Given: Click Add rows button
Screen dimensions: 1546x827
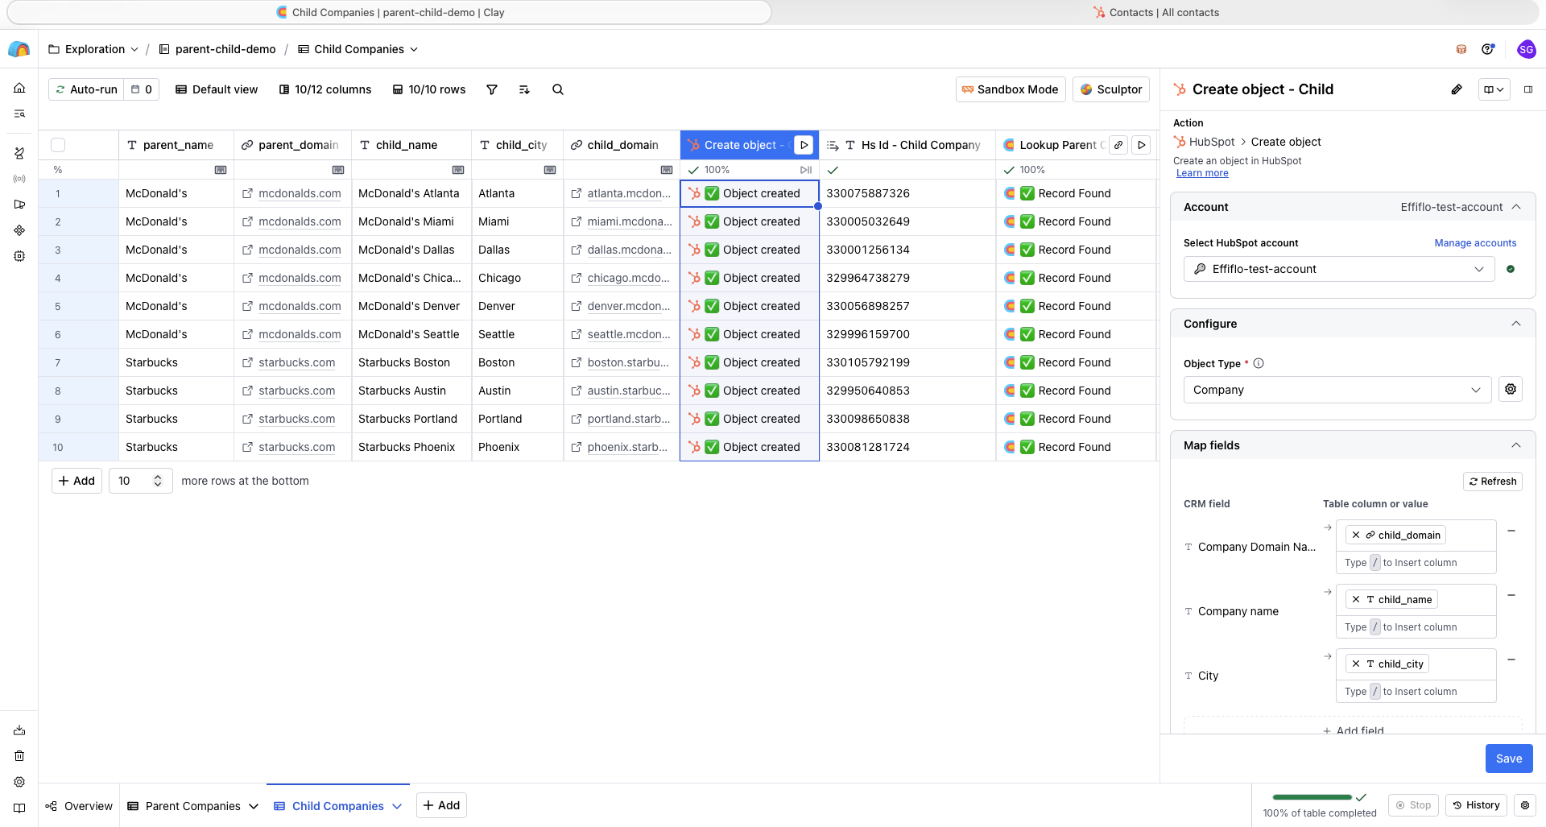Looking at the screenshot, I should click(x=76, y=481).
